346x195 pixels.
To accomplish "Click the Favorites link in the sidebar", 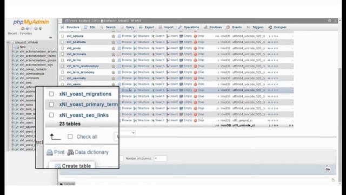I will point(26,34).
